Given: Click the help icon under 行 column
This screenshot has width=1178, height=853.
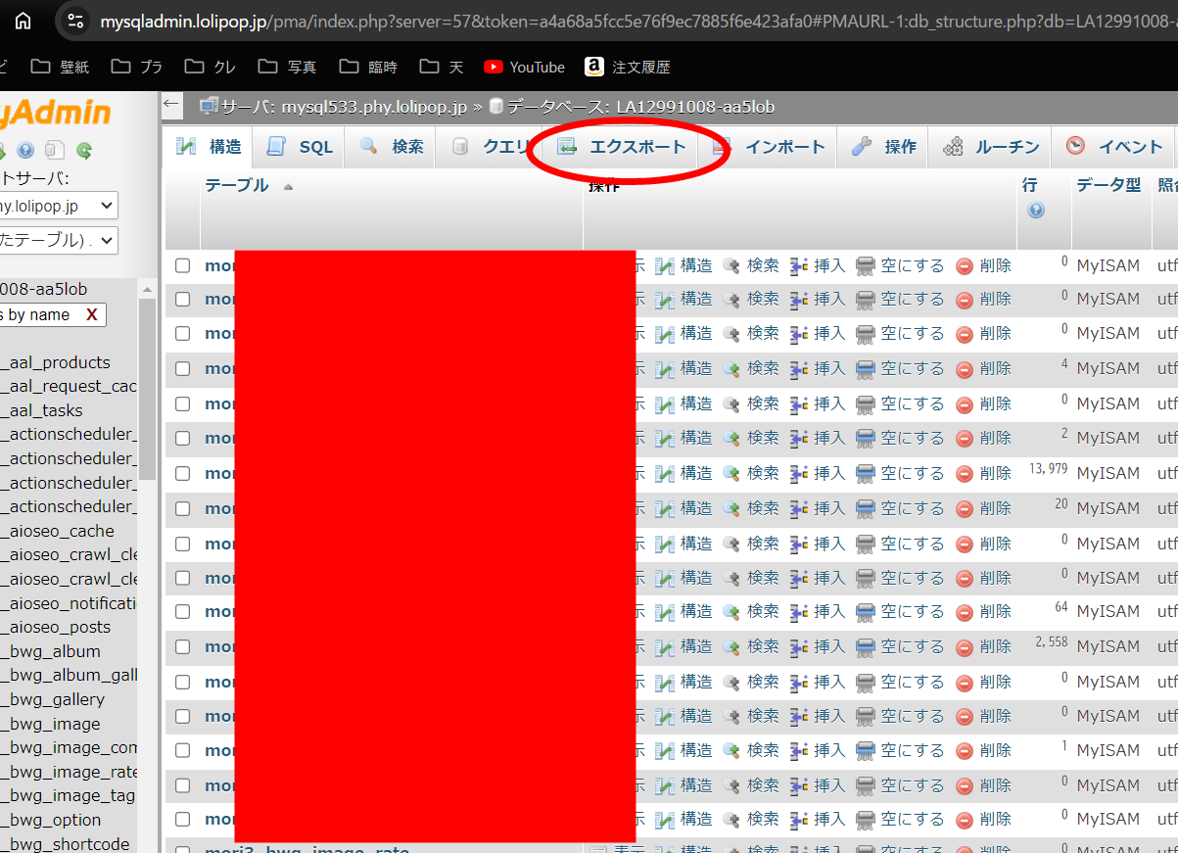Looking at the screenshot, I should point(1036,211).
